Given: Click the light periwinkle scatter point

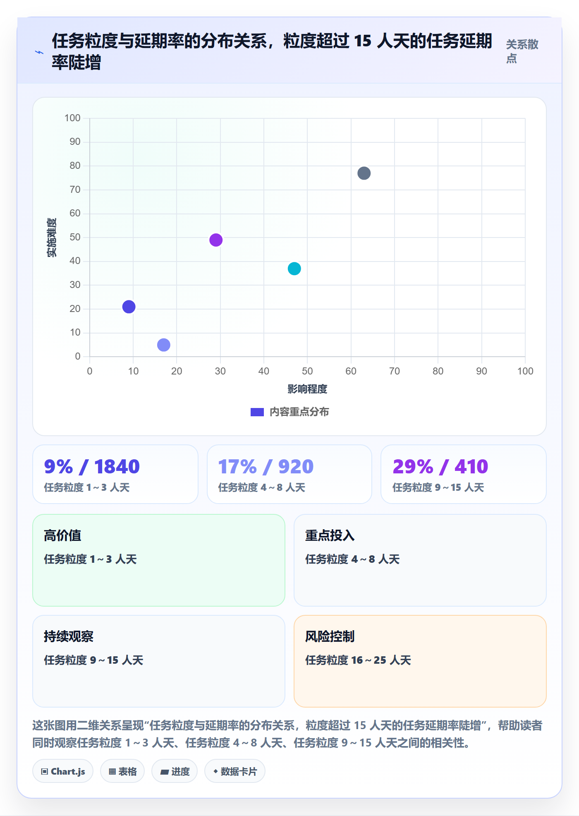Looking at the screenshot, I should (x=164, y=345).
